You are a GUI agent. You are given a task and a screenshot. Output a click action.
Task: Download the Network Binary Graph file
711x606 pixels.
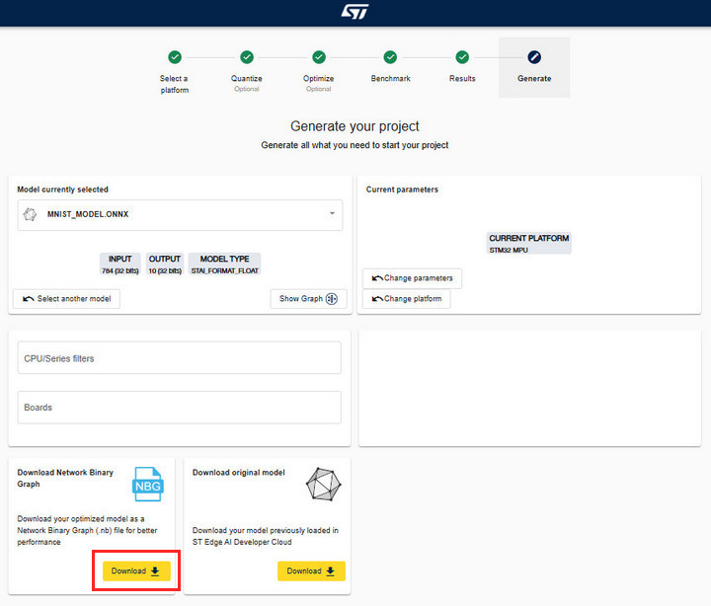[136, 571]
